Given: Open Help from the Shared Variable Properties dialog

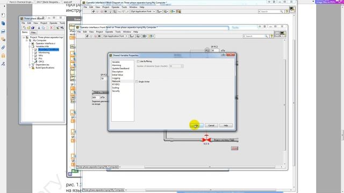Looking at the screenshot, I should pos(226,125).
